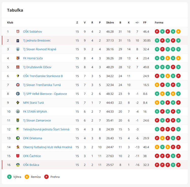This screenshot has width=190, height=187.
Task: Click the FK Horná Súča crest icon
Action: pos(18,58)
